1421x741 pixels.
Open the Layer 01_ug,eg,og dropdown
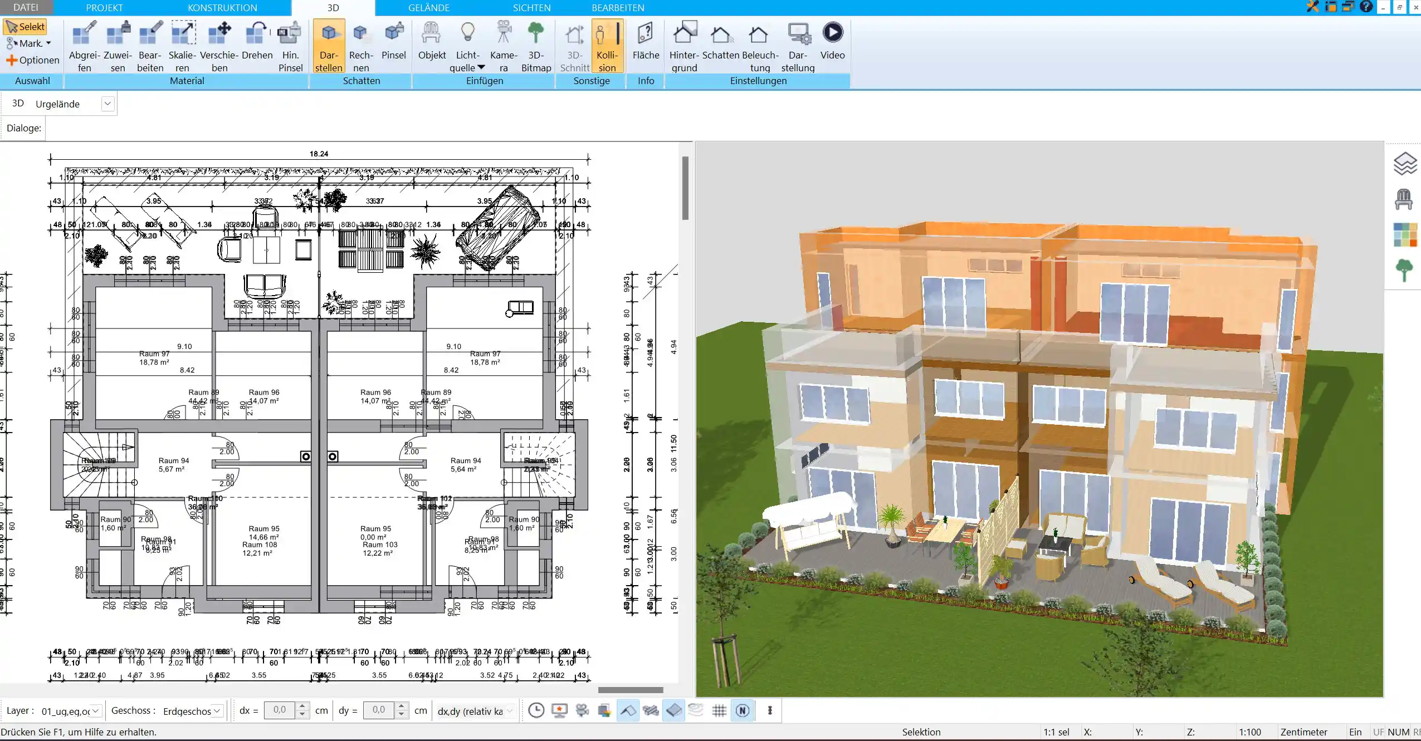(x=96, y=711)
